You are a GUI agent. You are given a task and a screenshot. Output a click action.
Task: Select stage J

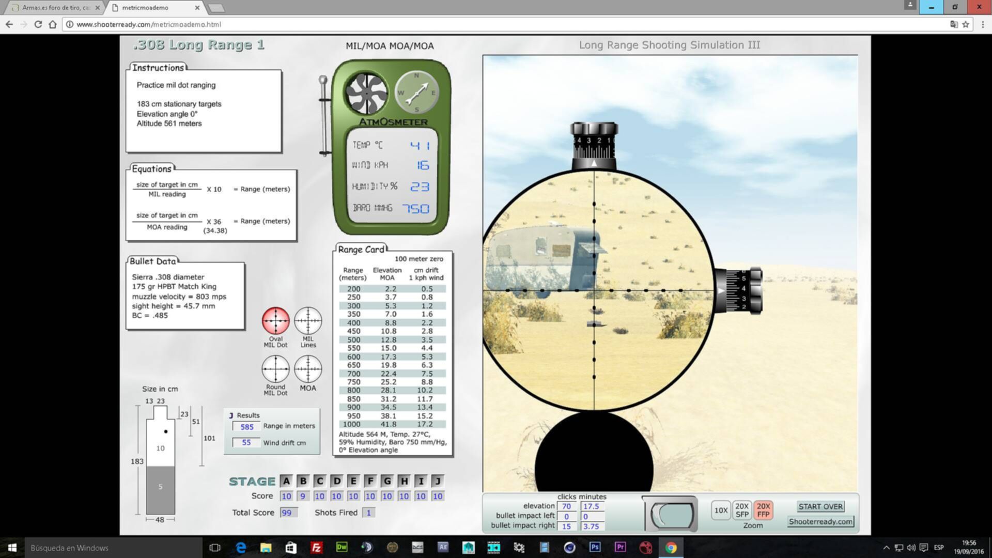point(438,481)
